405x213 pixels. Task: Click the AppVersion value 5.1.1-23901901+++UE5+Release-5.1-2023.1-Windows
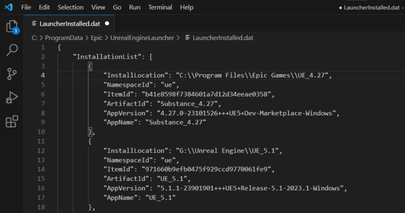(250, 188)
